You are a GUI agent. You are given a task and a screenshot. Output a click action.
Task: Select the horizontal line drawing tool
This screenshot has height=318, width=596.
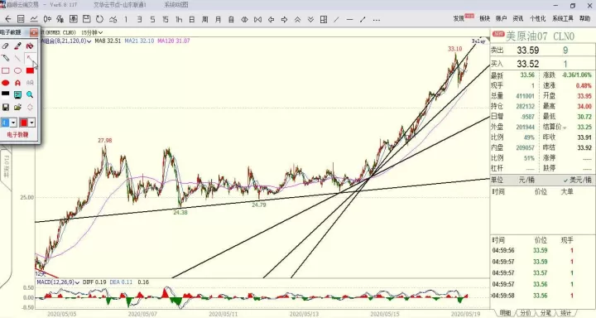point(349,19)
